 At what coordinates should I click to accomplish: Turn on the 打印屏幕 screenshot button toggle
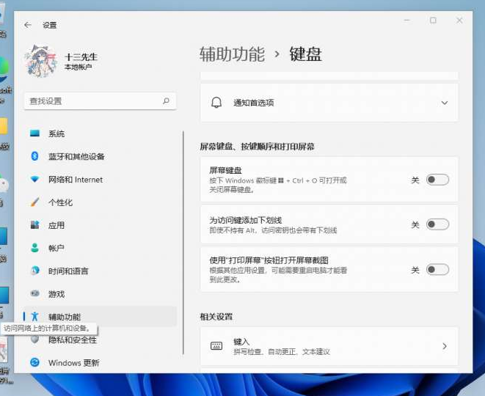437,270
